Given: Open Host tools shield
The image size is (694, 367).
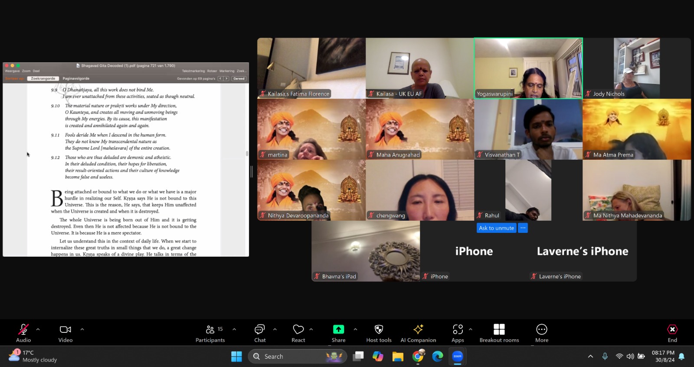Looking at the screenshot, I should [379, 333].
